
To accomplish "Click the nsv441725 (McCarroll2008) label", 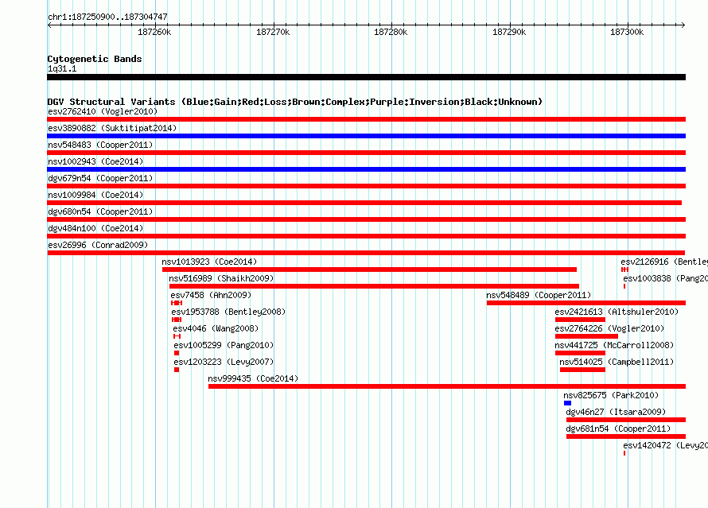I will click(614, 345).
